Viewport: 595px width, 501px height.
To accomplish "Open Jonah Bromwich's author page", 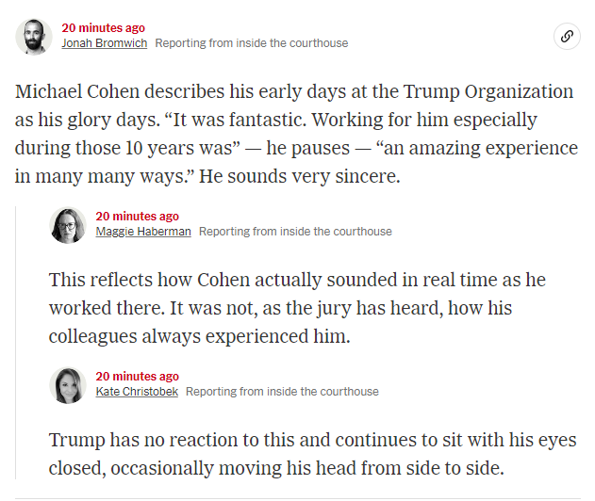I will (105, 43).
